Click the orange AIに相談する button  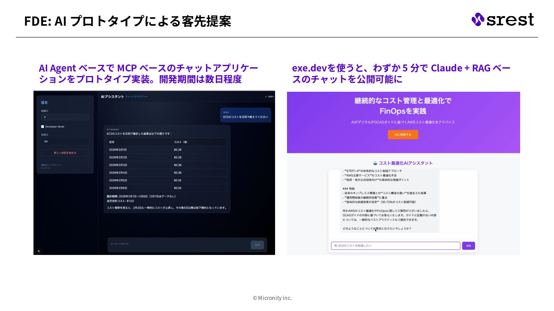tap(403, 135)
